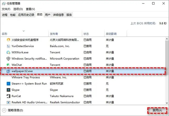Click the Windows Security shield icon

tap(8, 59)
